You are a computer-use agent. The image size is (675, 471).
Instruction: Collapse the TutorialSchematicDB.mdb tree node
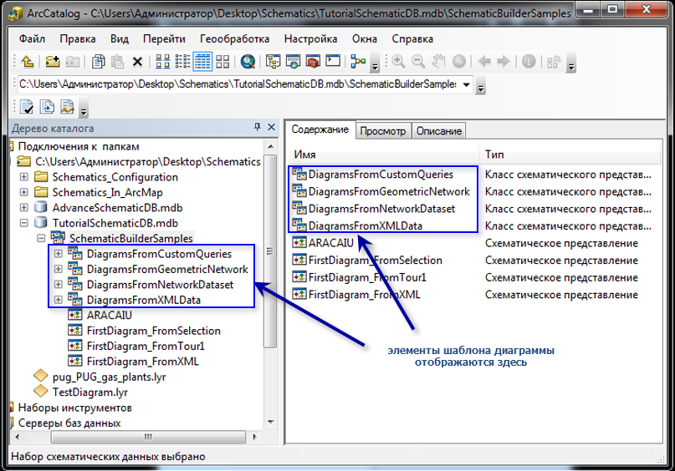pyautogui.click(x=23, y=223)
